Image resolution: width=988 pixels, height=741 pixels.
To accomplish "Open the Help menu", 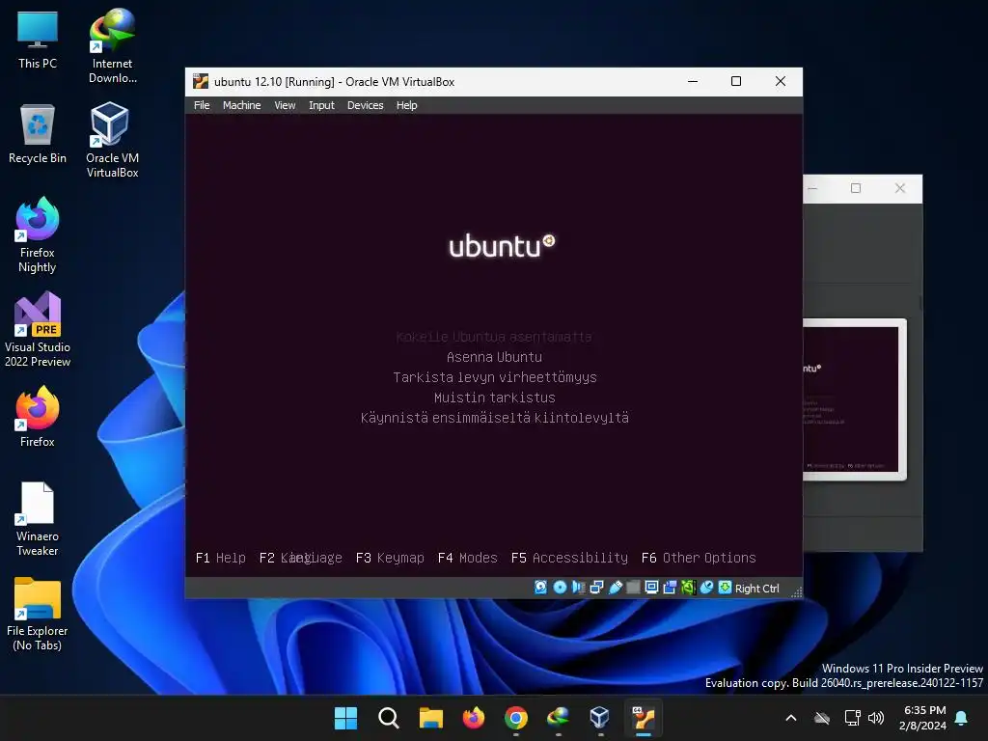I will [x=406, y=105].
